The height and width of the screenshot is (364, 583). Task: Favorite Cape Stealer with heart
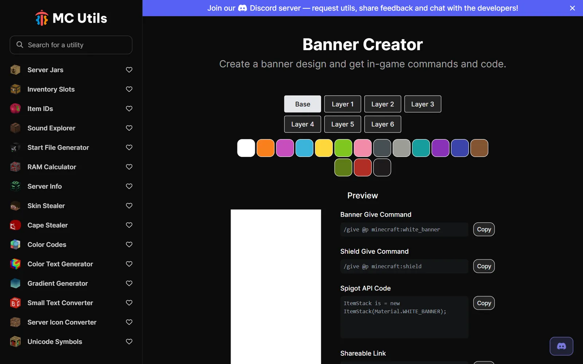tap(129, 225)
